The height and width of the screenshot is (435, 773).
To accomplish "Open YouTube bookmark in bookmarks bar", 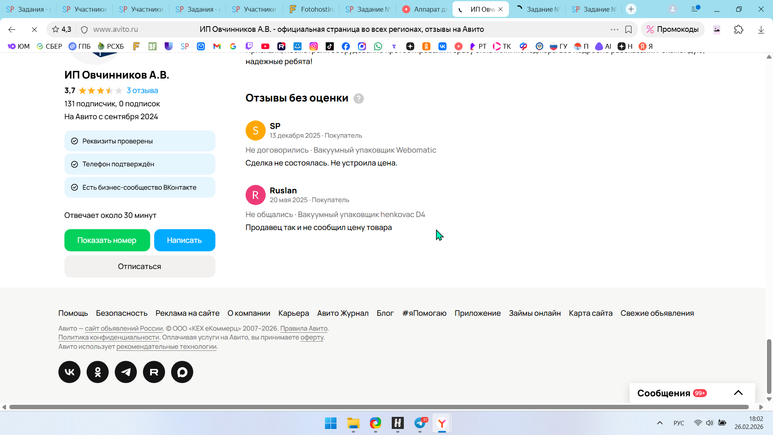I will (265, 46).
